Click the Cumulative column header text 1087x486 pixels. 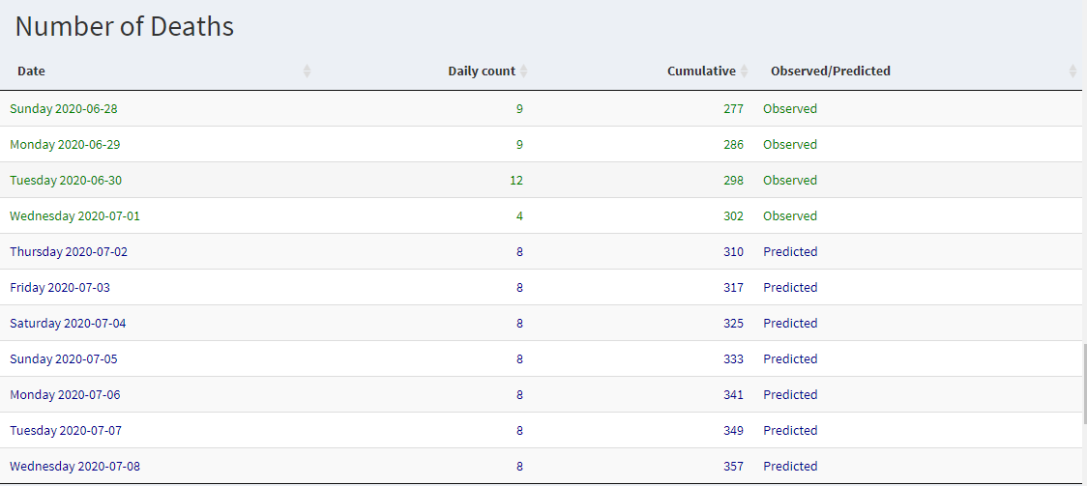point(701,71)
